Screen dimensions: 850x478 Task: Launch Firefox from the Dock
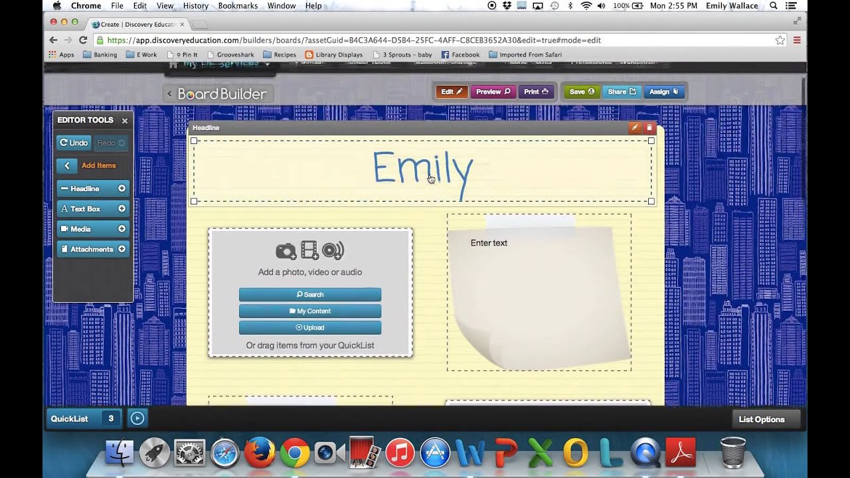pos(260,454)
